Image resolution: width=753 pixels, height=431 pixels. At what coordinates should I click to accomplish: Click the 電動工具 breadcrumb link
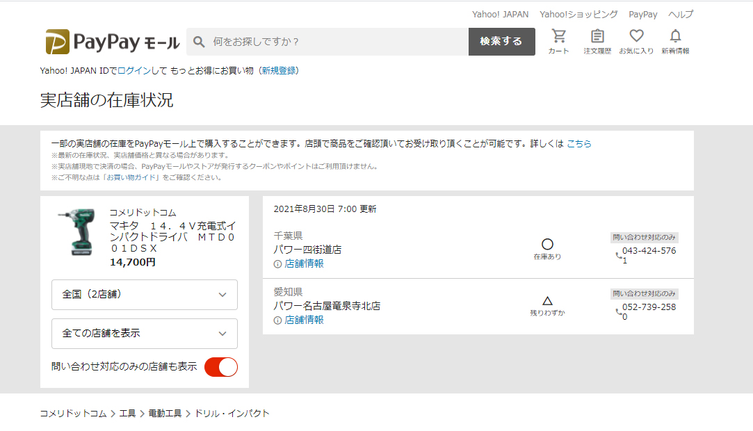(x=165, y=413)
